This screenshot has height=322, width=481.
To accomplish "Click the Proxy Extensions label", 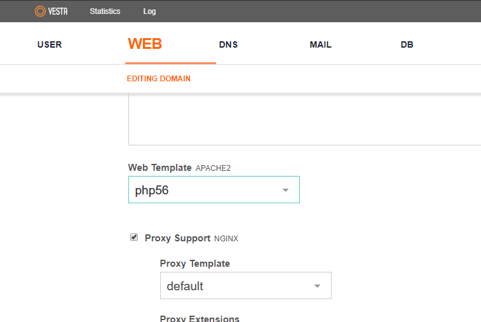I will [200, 318].
